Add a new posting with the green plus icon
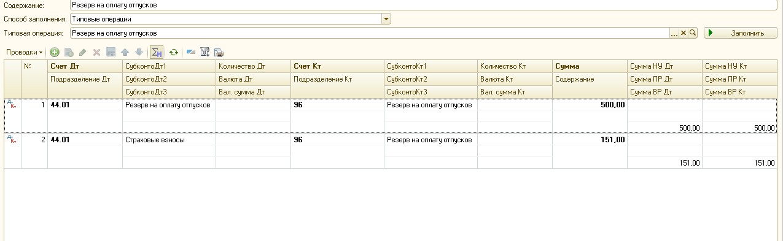783x241 pixels. 55,53
